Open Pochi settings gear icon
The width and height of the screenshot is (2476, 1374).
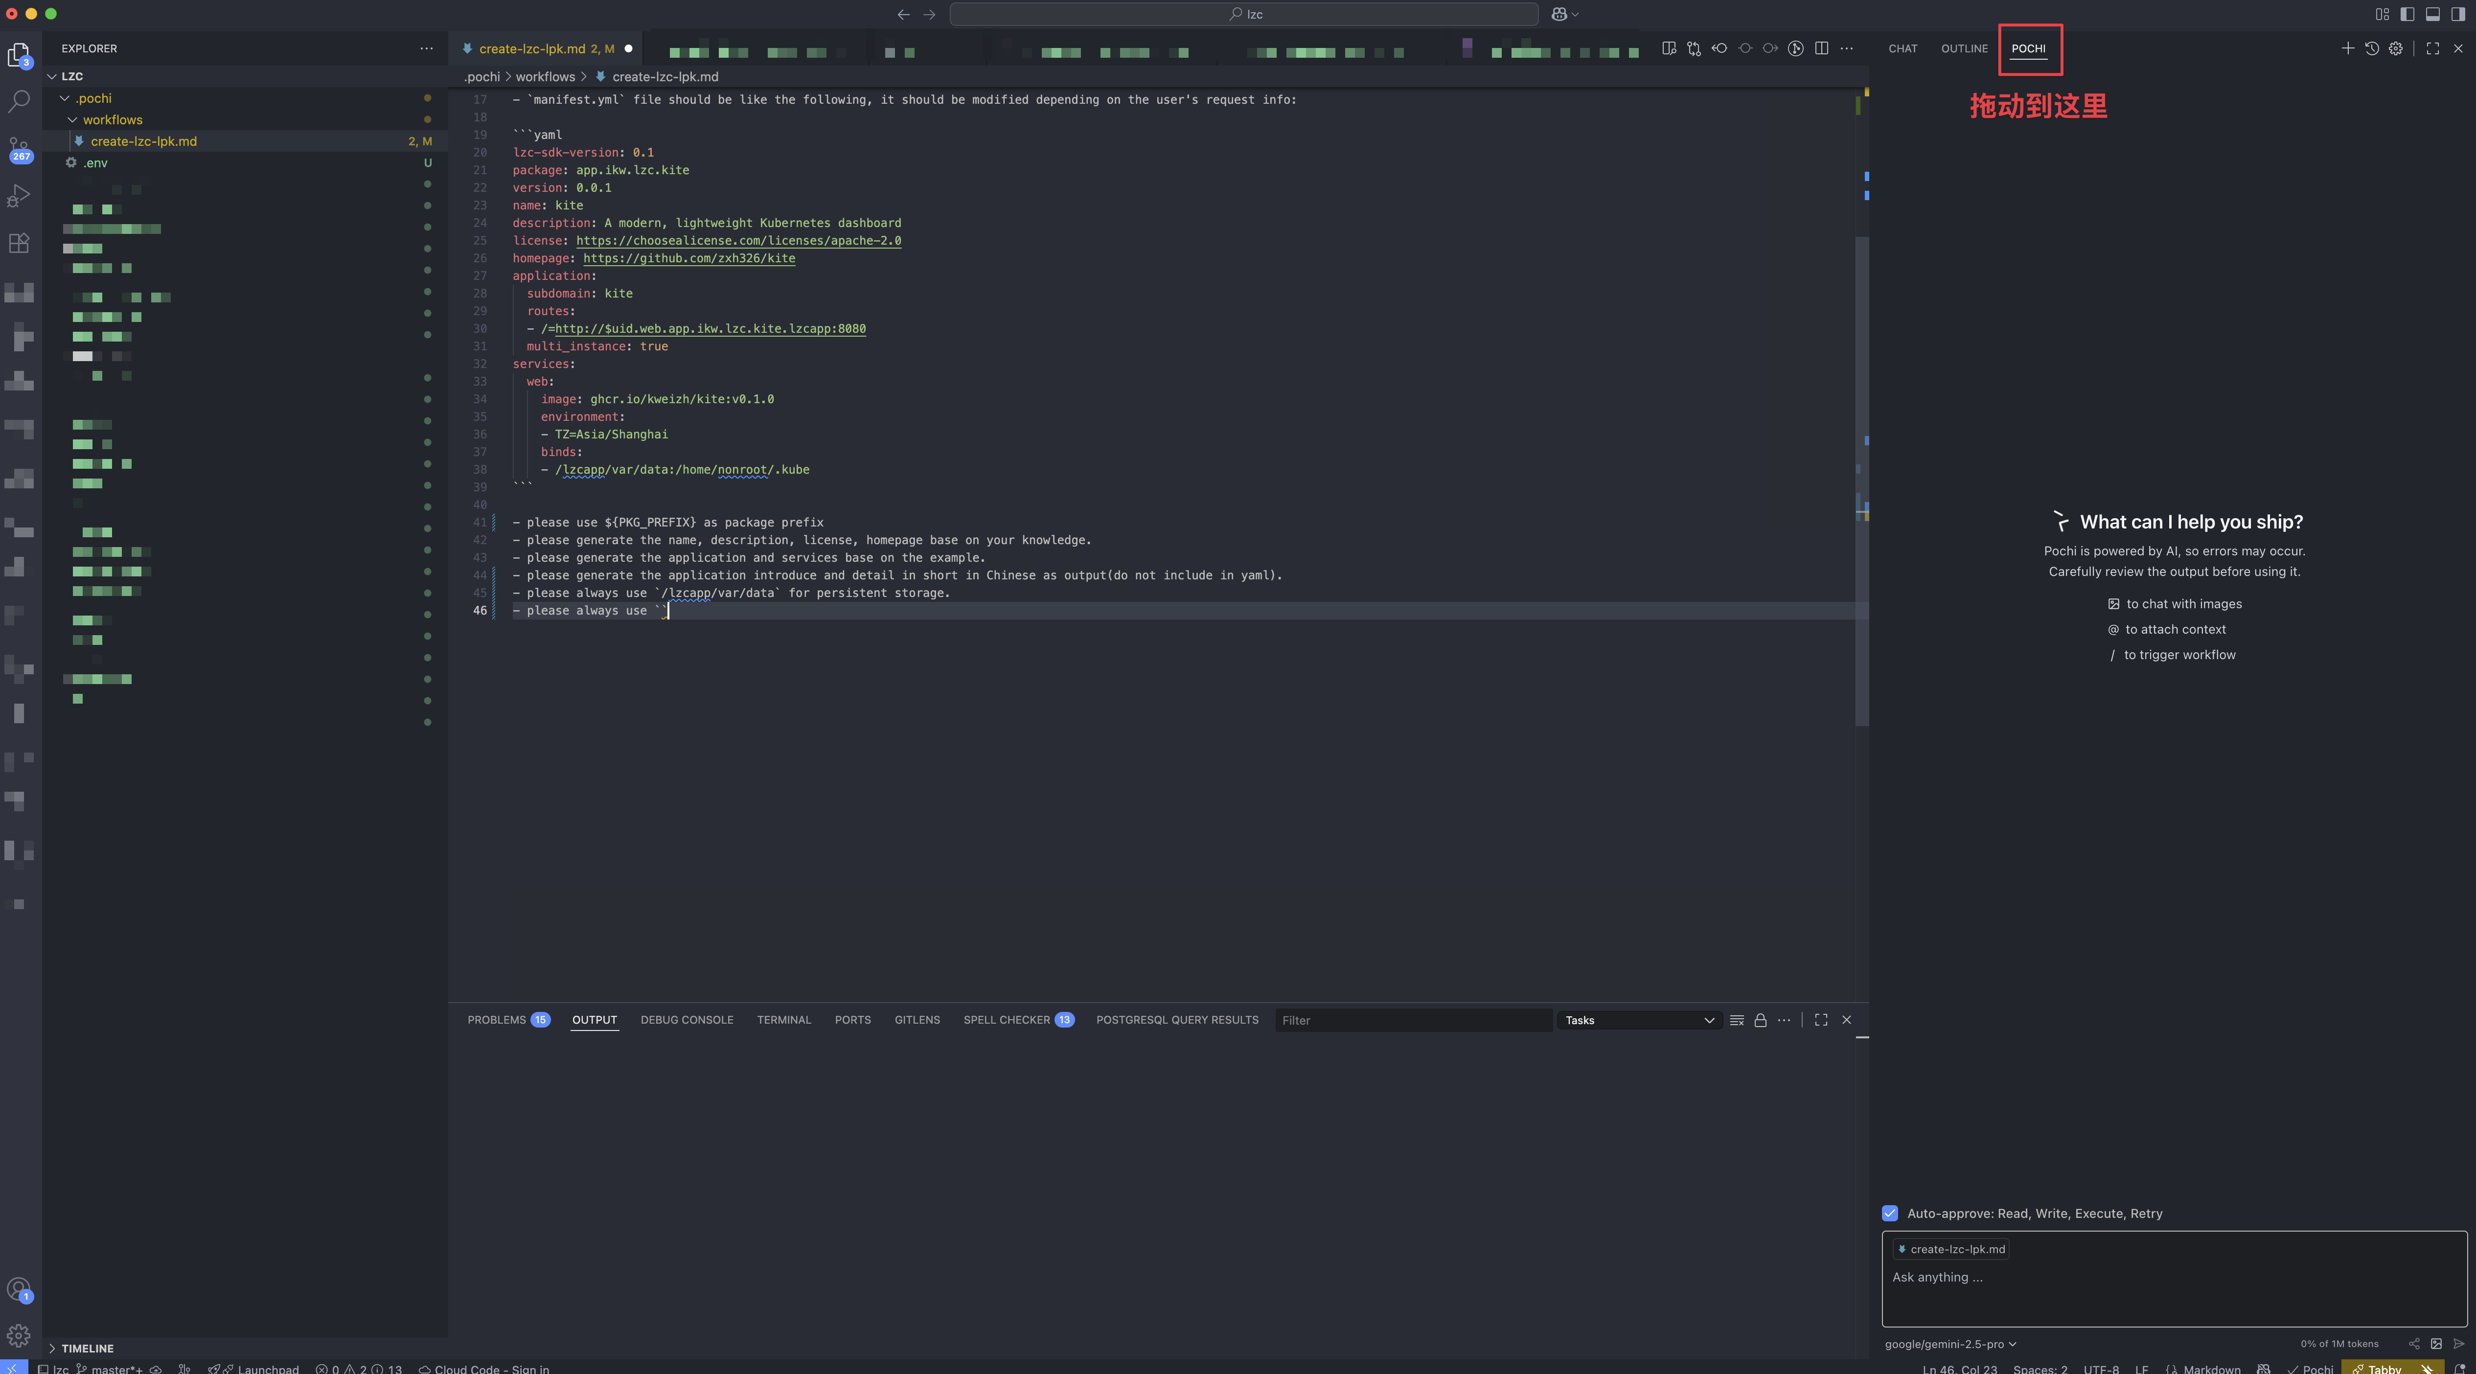(2395, 48)
